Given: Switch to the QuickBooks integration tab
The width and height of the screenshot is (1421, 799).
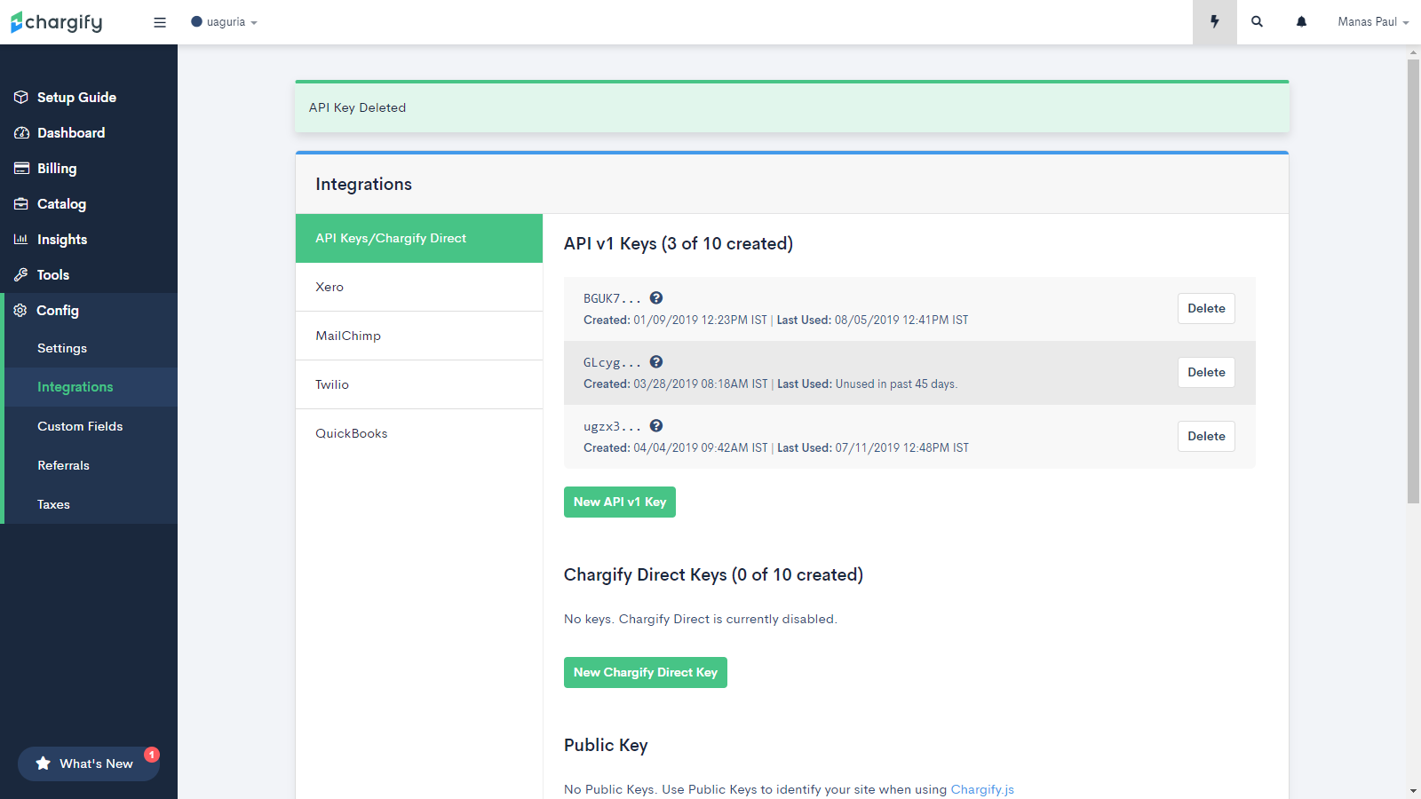Looking at the screenshot, I should [419, 433].
